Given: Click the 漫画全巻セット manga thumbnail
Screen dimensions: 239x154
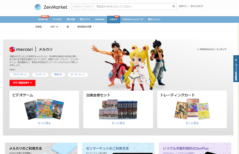Looking at the screenshot, I should (118, 109).
